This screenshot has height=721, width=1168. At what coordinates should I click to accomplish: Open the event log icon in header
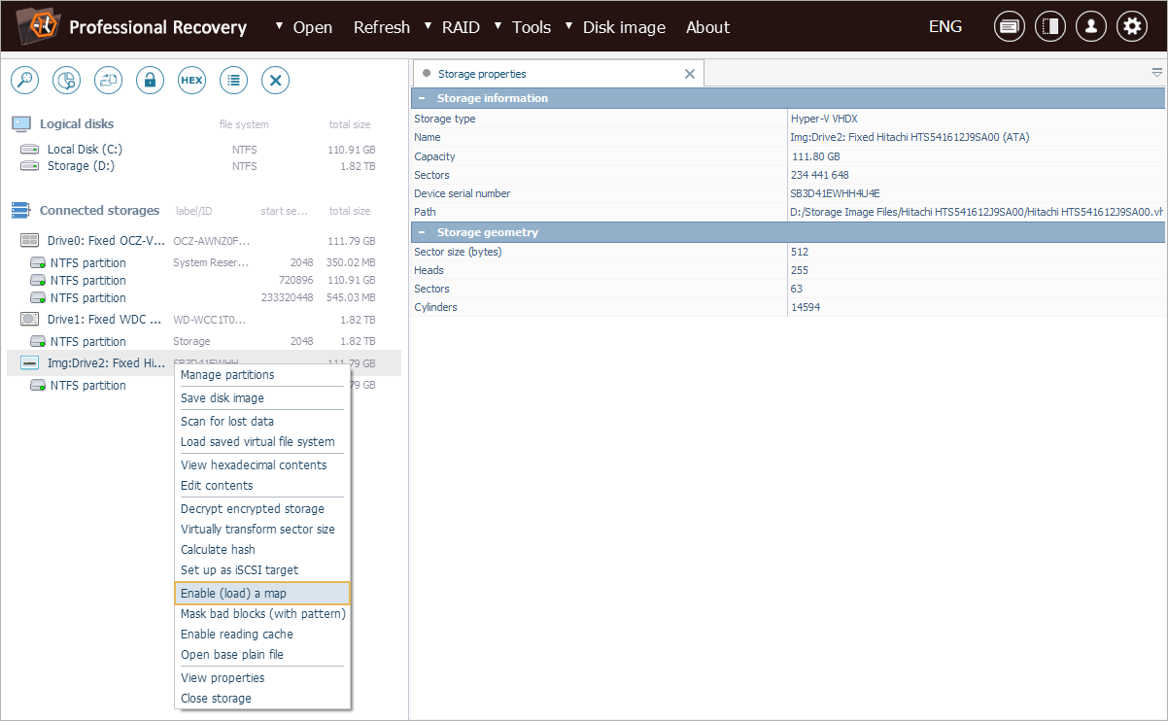pos(1010,27)
